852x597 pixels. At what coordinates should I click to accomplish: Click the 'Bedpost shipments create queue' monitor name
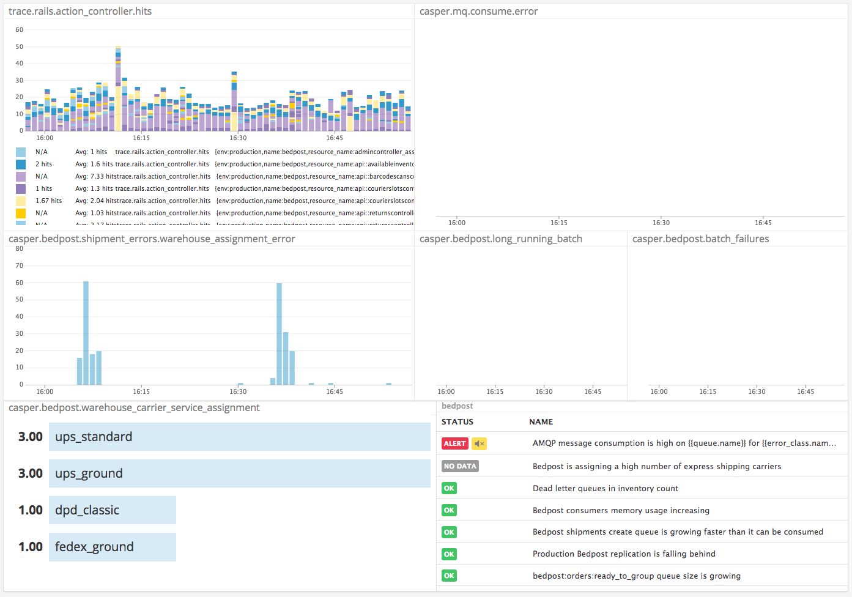pyautogui.click(x=677, y=532)
